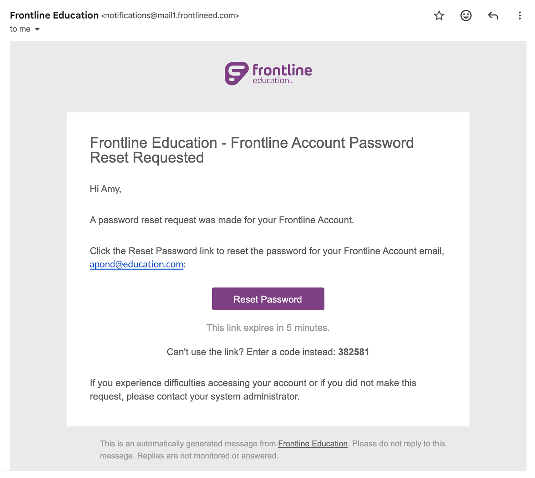Click the "Replies are not monitored" footer text

coord(208,456)
